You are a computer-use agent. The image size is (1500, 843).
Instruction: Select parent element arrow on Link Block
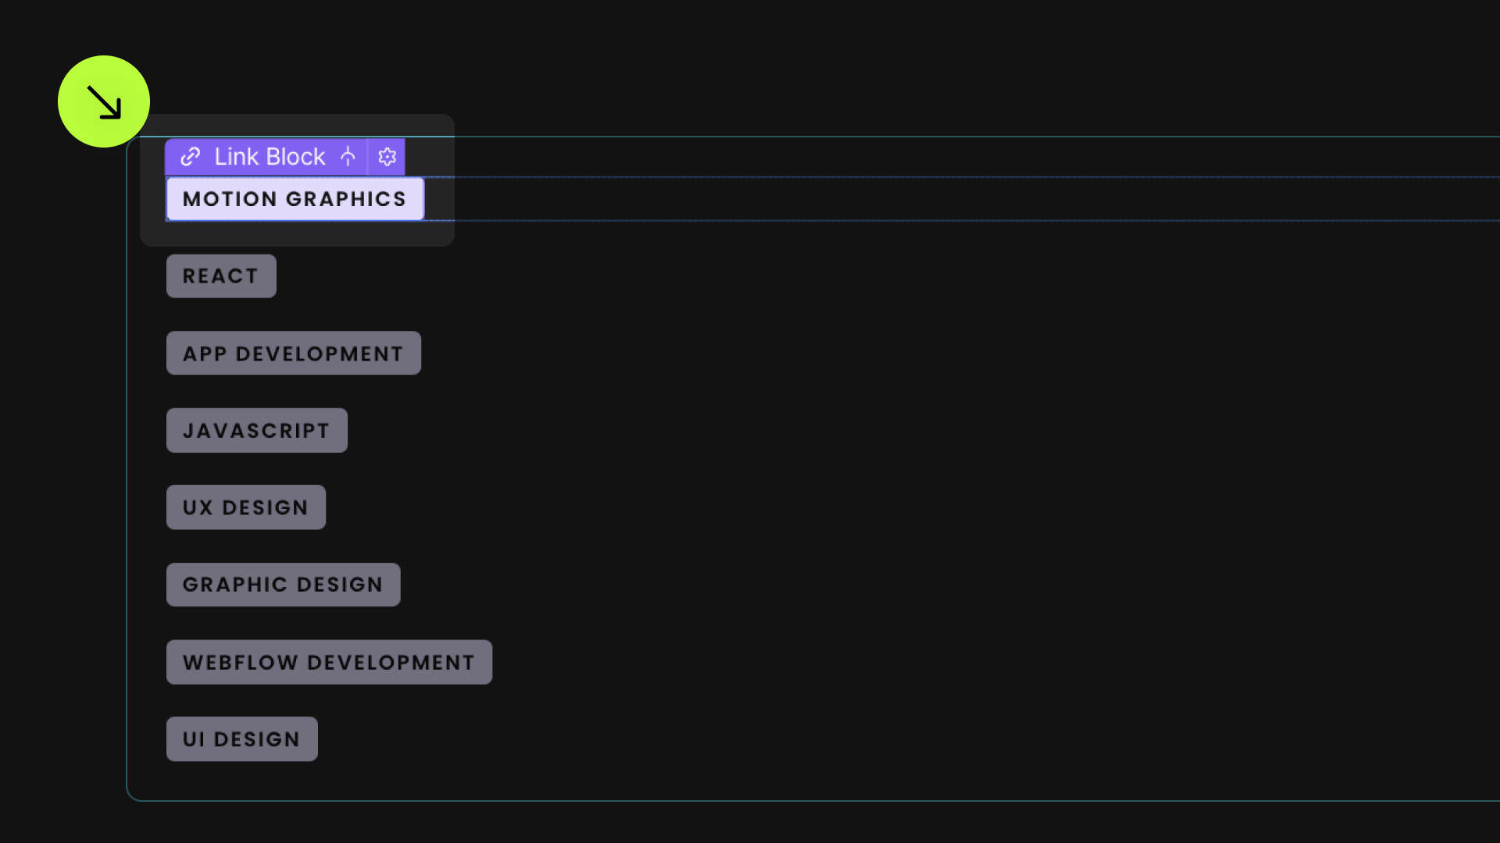348,157
